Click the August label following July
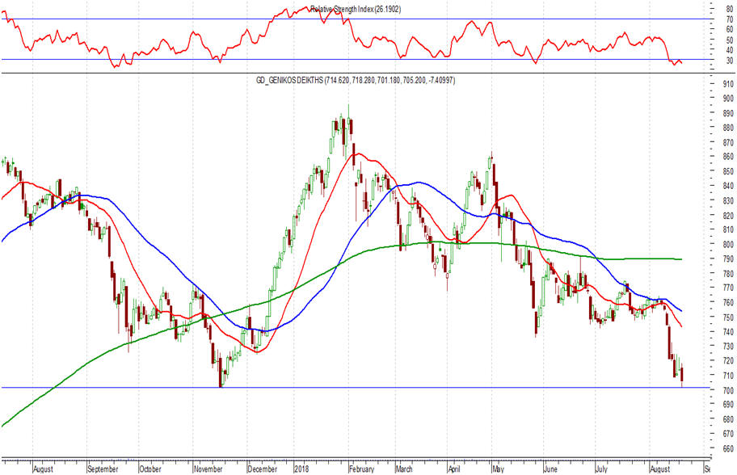The width and height of the screenshot is (737, 475). point(660,469)
